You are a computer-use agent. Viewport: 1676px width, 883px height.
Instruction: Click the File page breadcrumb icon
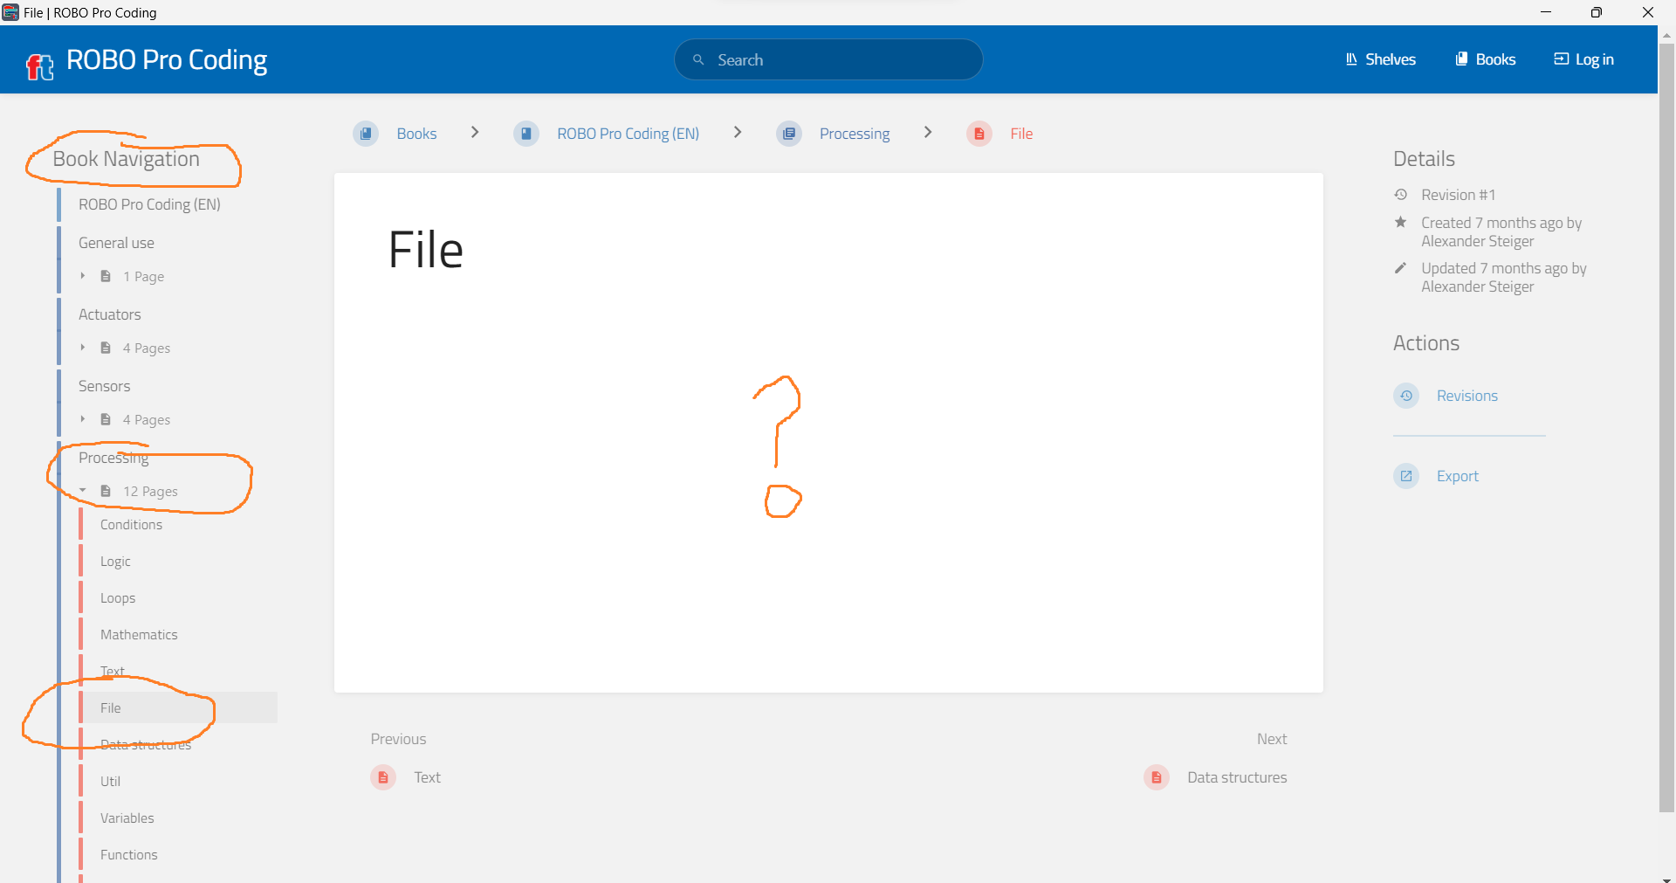pyautogui.click(x=979, y=134)
